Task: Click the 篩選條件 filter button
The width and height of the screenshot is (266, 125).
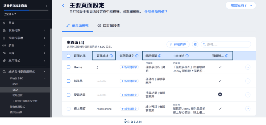Action: (178, 44)
